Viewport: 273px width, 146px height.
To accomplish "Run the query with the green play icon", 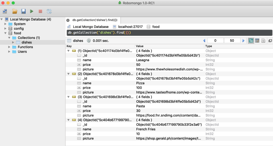I will click(32, 11).
